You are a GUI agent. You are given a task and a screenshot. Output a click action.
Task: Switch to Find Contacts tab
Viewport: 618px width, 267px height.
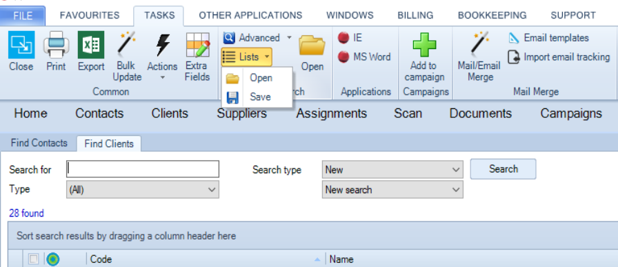point(39,144)
